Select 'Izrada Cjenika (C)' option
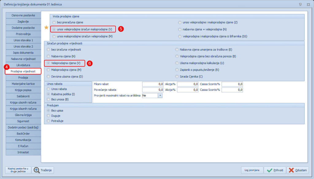 (x=177, y=76)
